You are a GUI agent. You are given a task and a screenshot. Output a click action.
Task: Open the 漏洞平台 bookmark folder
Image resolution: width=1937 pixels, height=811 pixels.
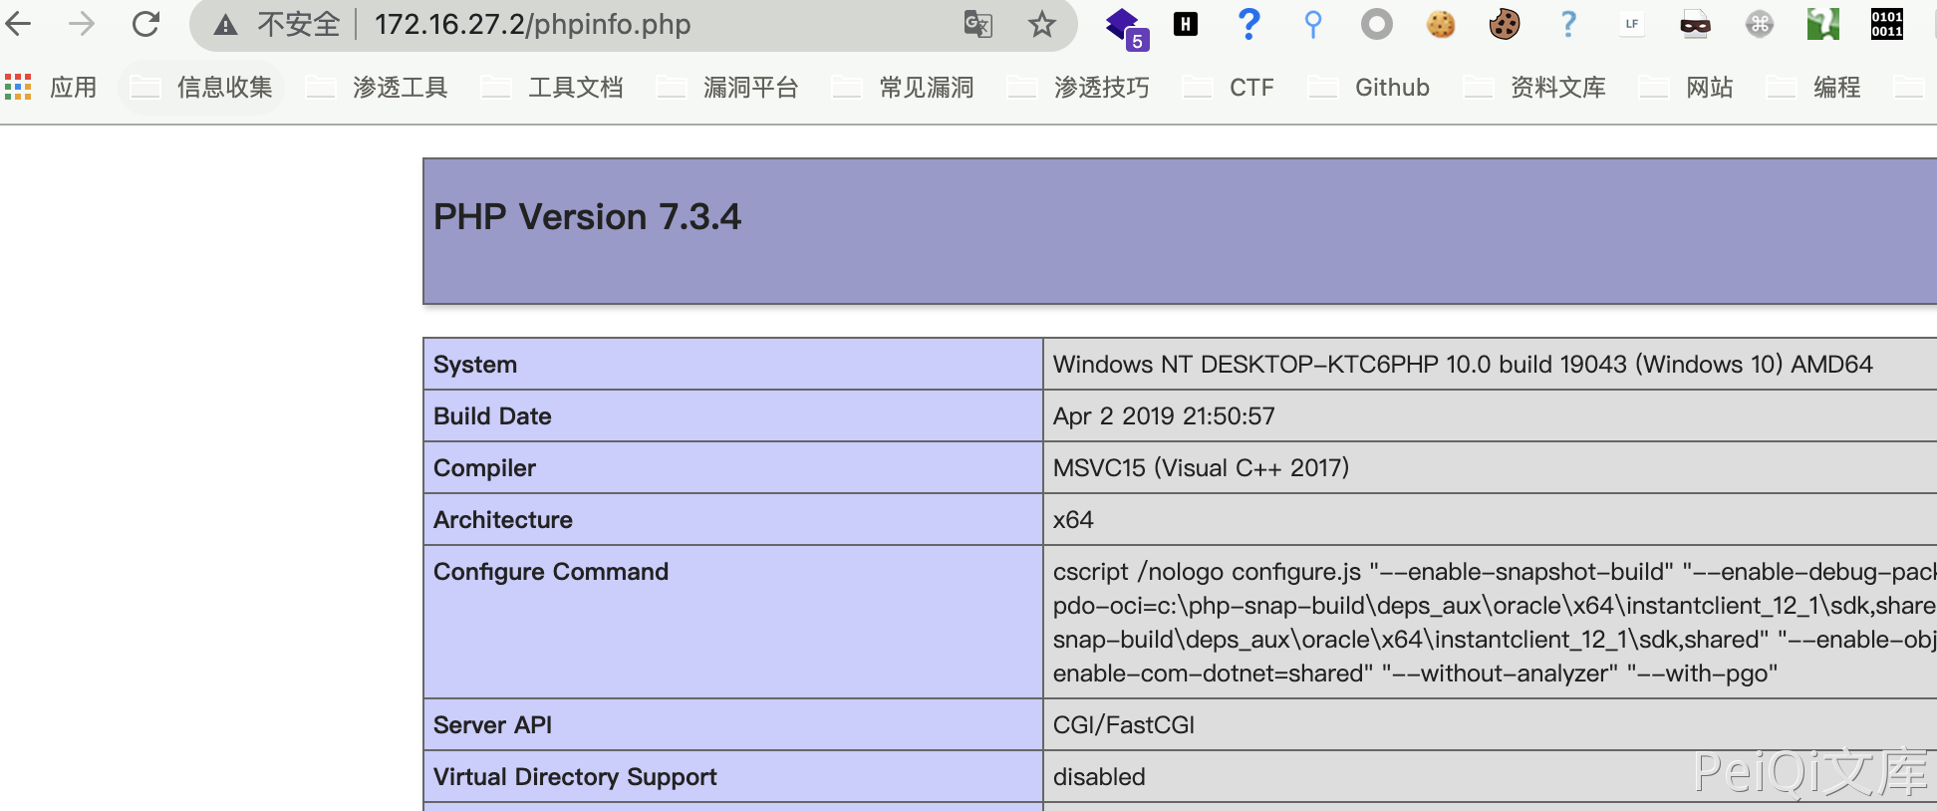[727, 88]
